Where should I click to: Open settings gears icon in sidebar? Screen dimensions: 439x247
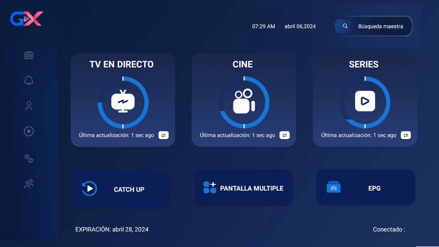pyautogui.click(x=29, y=158)
